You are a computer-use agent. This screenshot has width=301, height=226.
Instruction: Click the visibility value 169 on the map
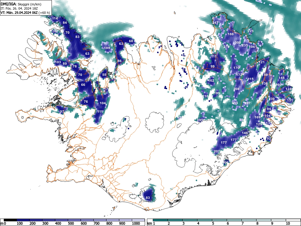(257, 117)
